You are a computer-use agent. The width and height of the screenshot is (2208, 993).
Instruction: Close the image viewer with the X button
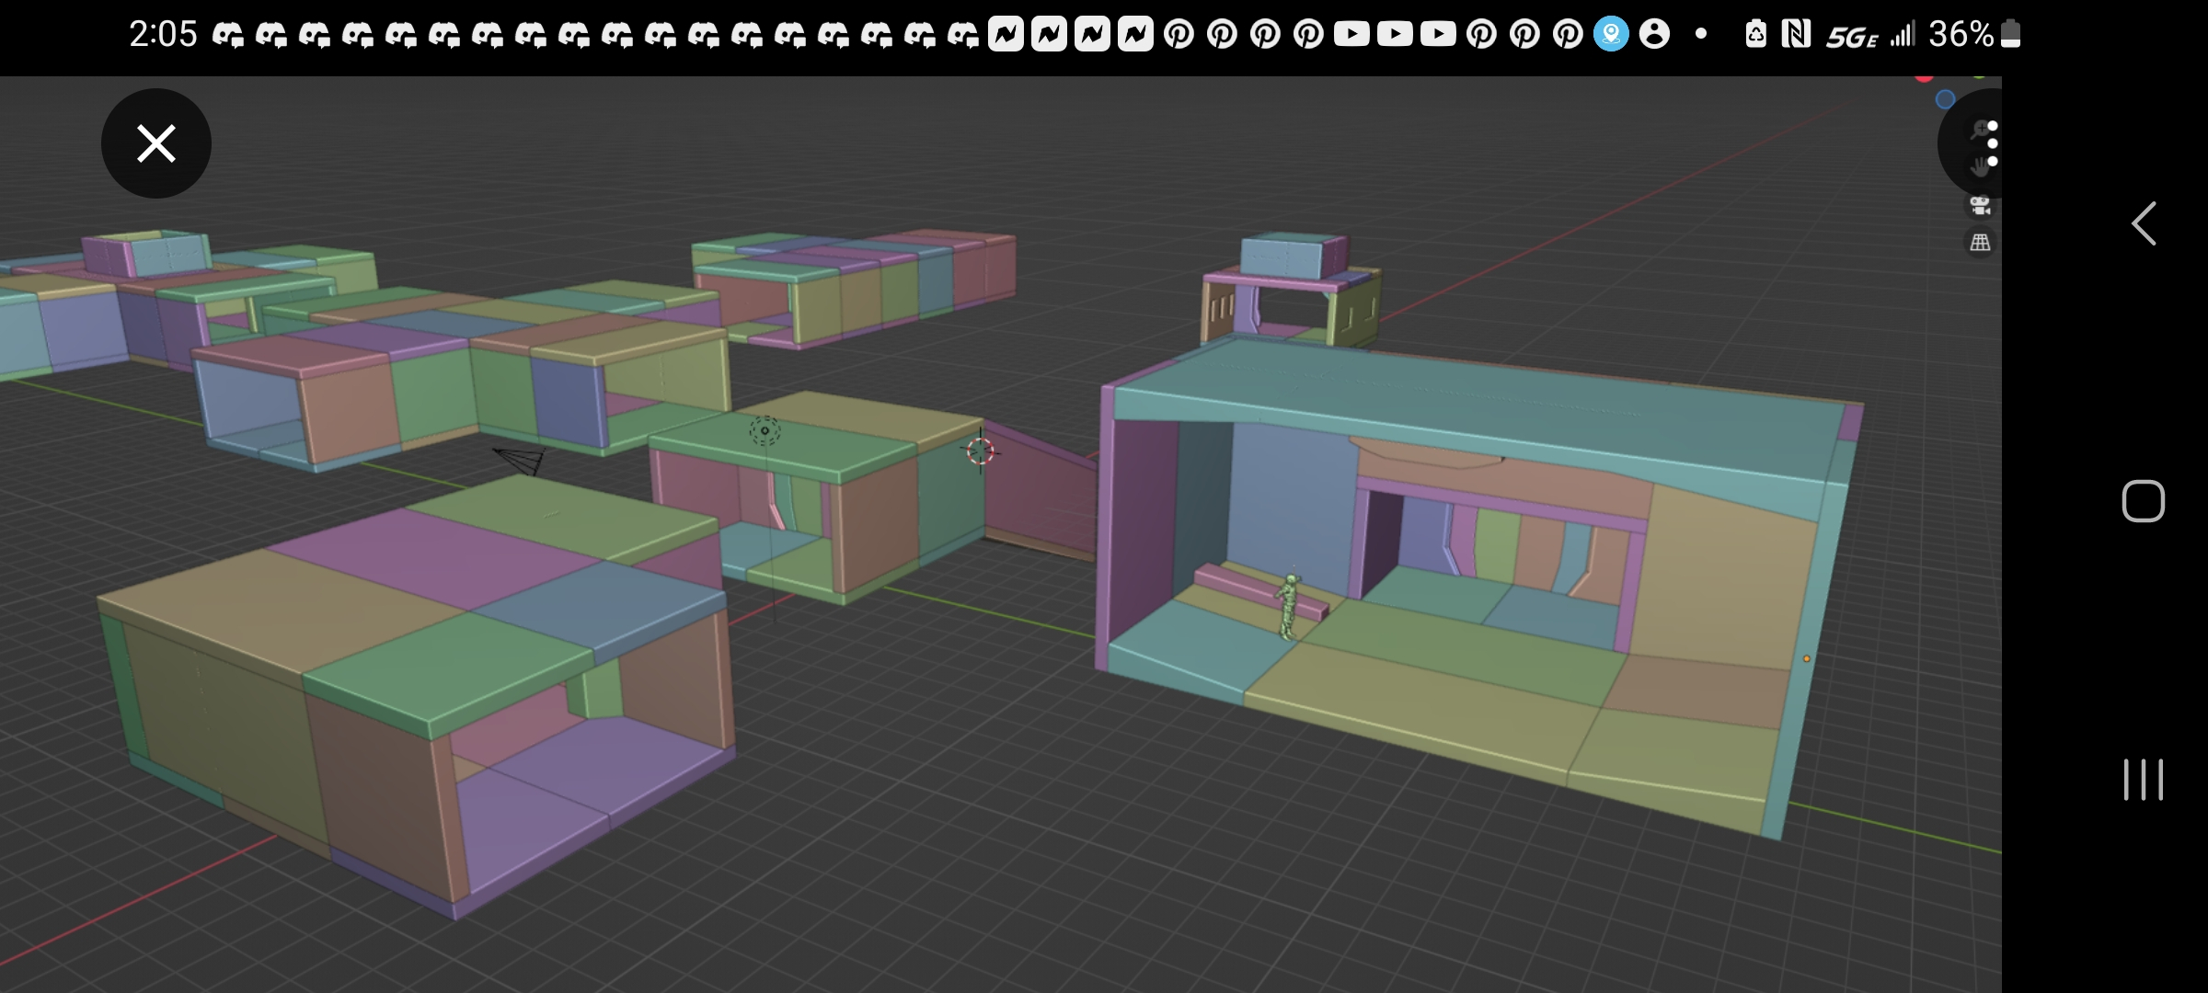point(156,143)
